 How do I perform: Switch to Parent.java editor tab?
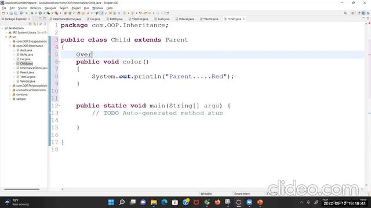[209, 19]
